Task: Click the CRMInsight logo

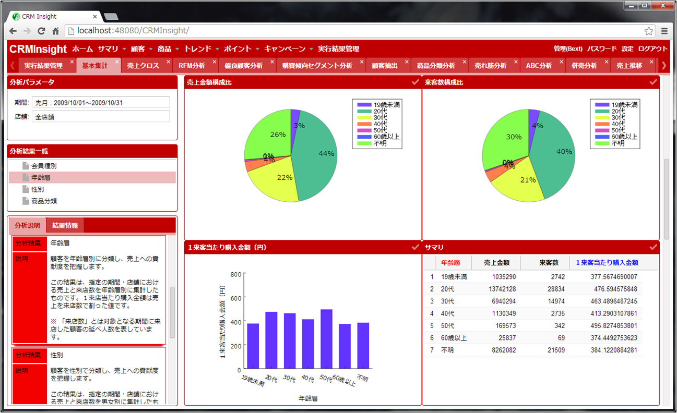Action: pos(38,49)
